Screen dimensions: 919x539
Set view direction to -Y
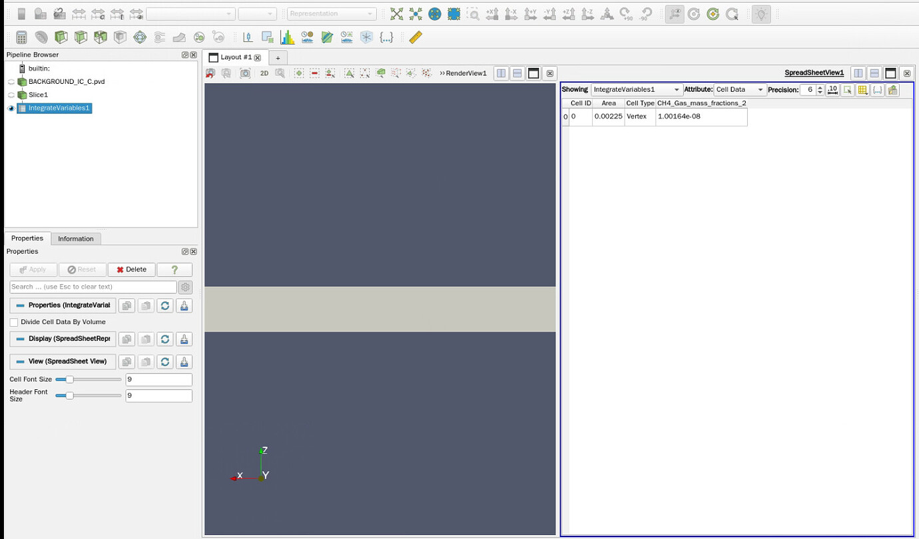(550, 13)
